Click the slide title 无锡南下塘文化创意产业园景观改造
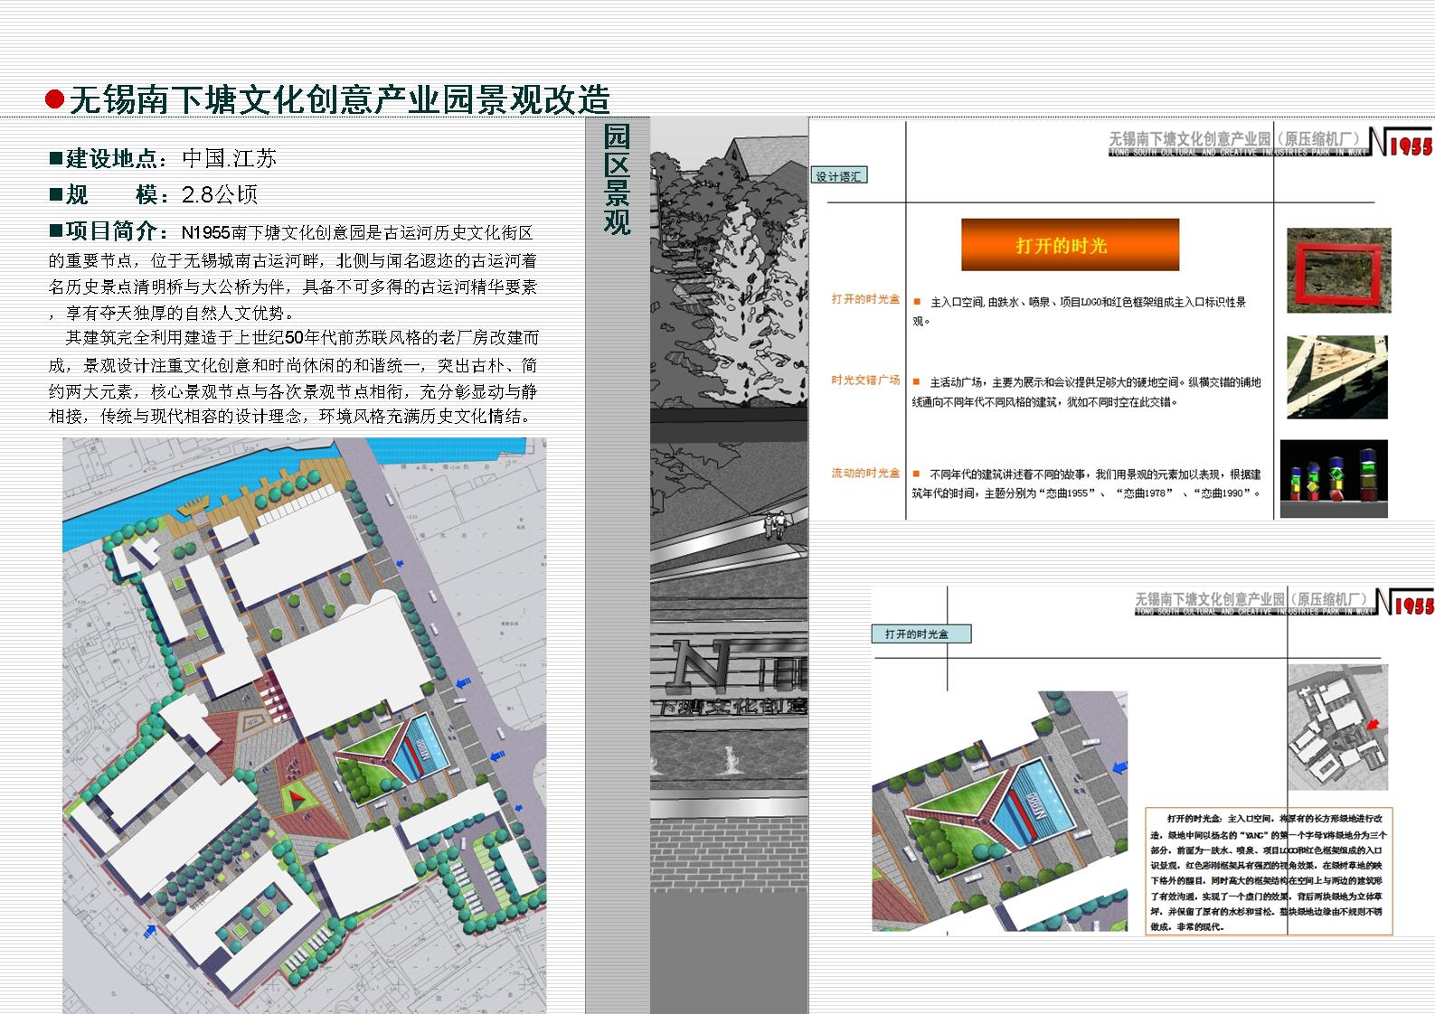 point(340,99)
